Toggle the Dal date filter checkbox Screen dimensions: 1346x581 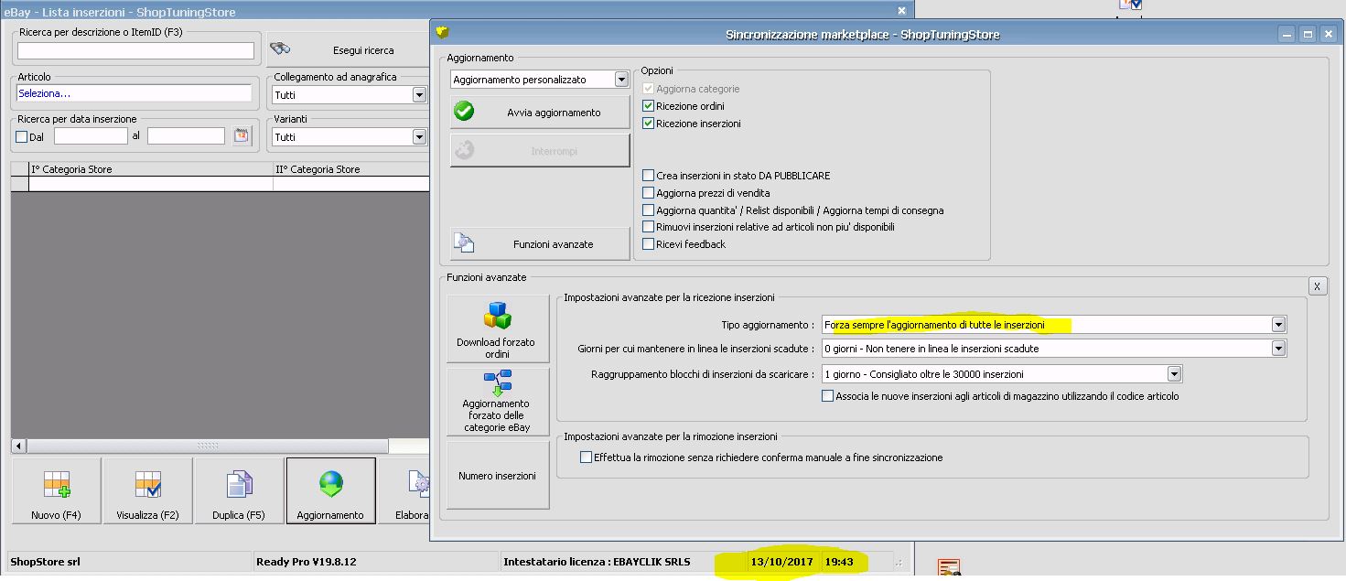22,137
